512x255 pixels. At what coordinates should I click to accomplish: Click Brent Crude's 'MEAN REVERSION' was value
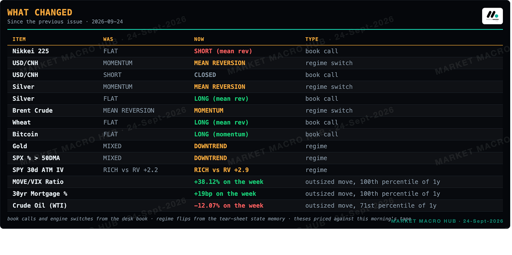point(129,111)
